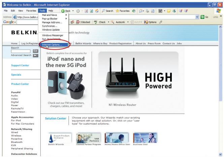
Task: Click the Contact Us link
Action: click(x=168, y=44)
